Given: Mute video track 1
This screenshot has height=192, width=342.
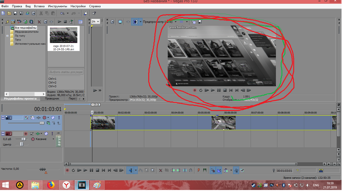Looking at the screenshot, I should [53, 117].
